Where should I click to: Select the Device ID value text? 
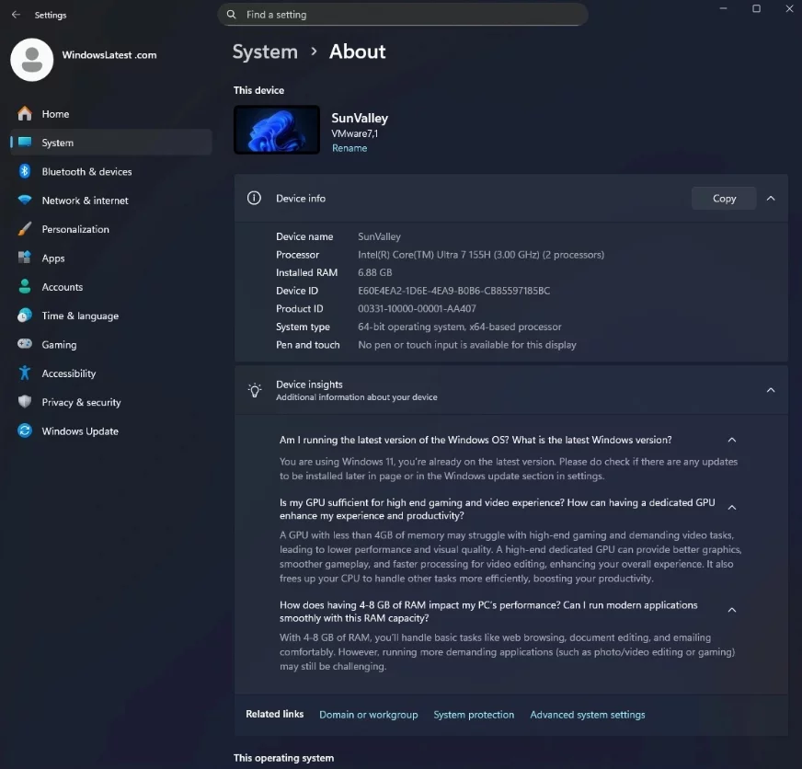(453, 291)
